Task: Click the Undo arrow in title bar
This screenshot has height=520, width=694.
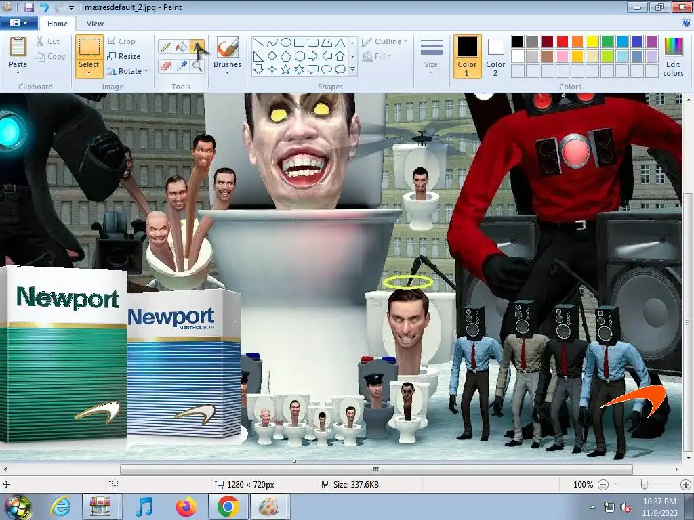Action: 44,7
